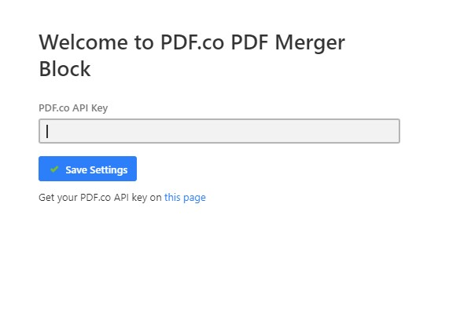The height and width of the screenshot is (317, 449).
Task: Click 'Welcome' at the start of the title
Action: (83, 42)
